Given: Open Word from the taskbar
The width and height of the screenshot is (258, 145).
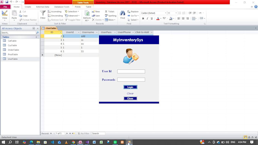Looking at the screenshot, I should pos(94,142).
